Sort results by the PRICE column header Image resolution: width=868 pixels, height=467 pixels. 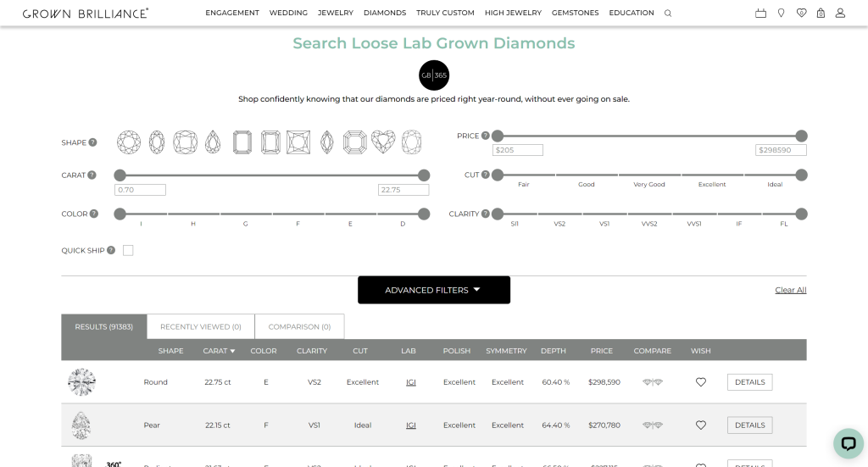(601, 351)
